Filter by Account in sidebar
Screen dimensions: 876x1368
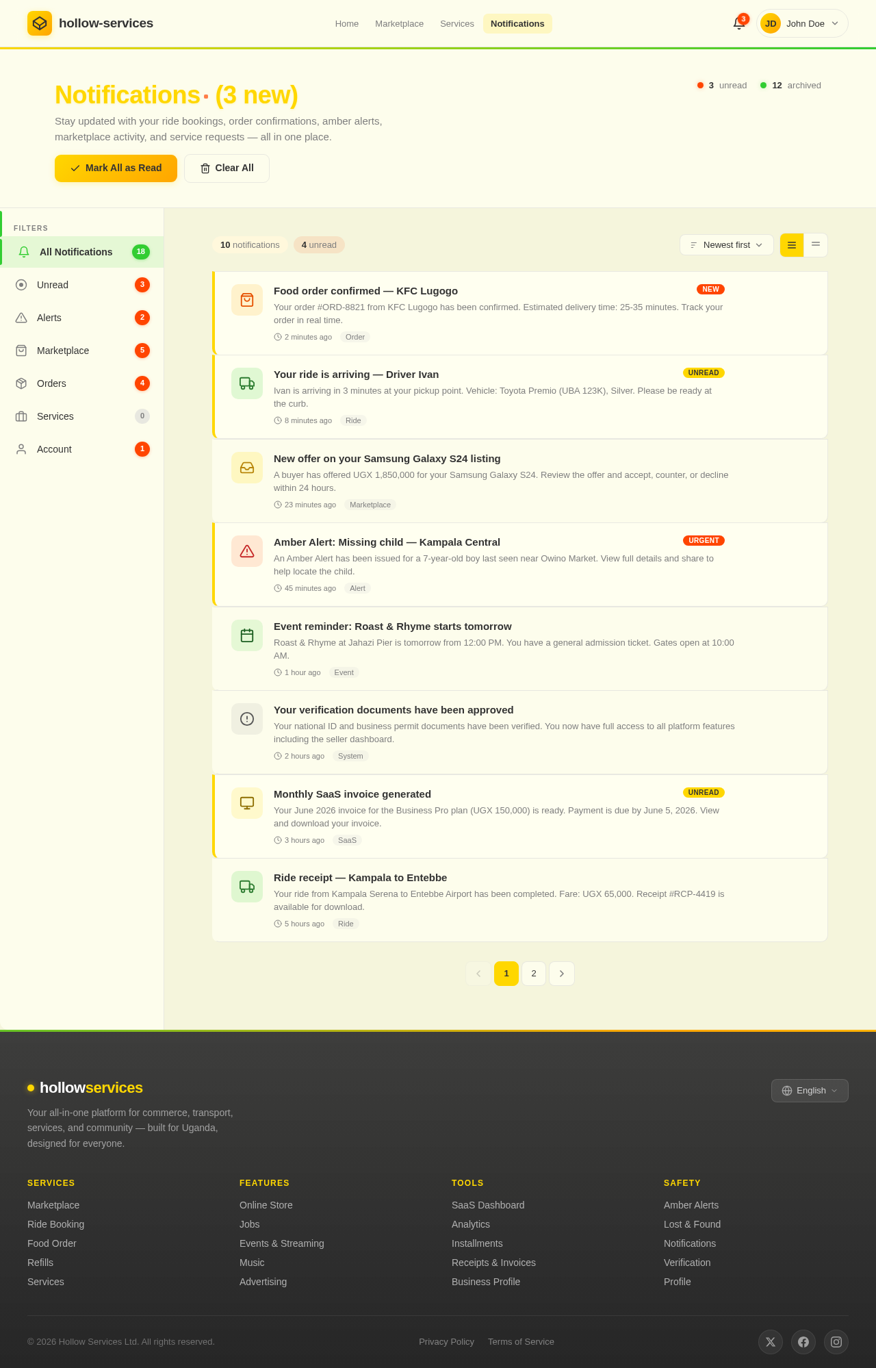click(82, 449)
